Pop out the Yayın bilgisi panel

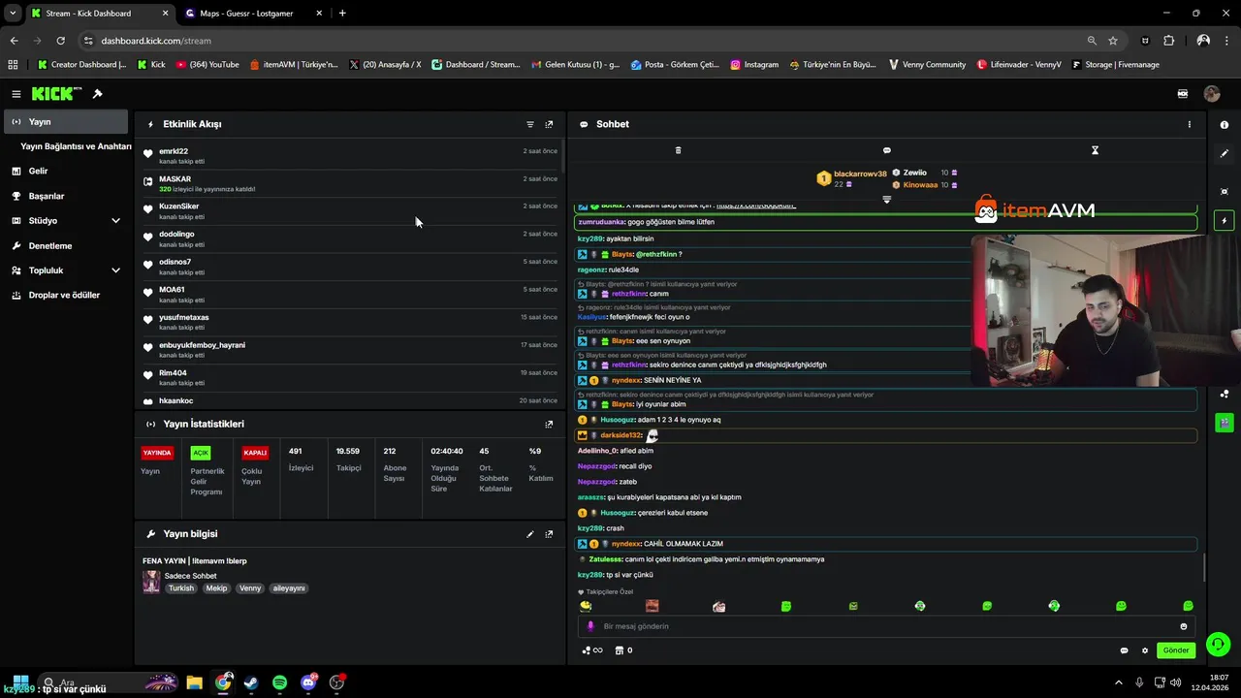click(549, 534)
